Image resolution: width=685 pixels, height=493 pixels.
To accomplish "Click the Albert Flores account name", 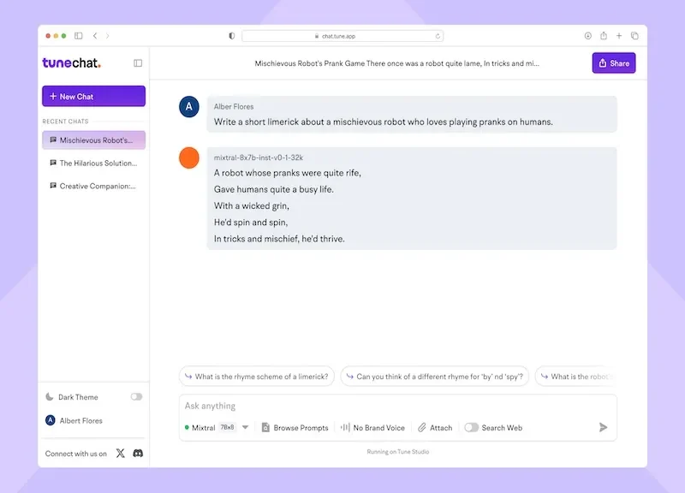I will (80, 420).
